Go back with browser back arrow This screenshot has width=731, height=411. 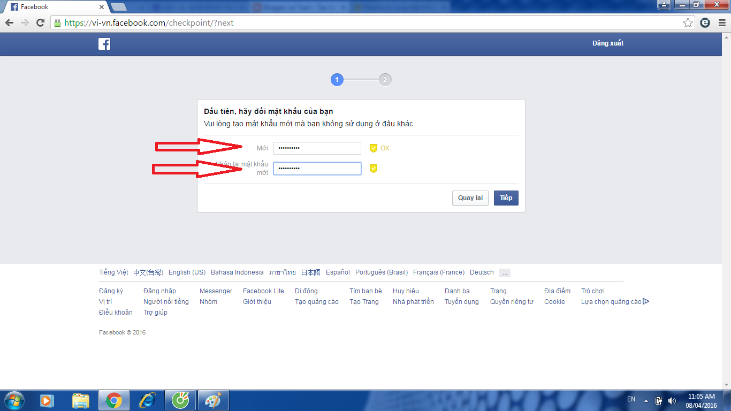[9, 23]
